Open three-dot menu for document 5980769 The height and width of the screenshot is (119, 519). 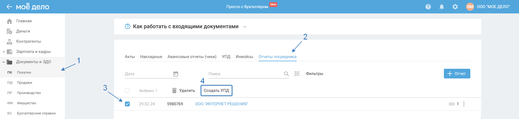(x=464, y=104)
